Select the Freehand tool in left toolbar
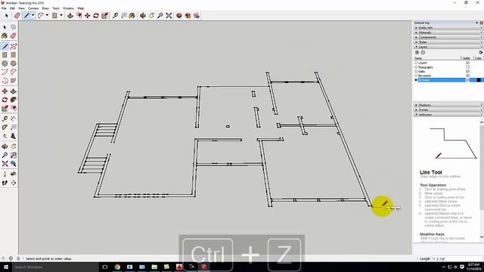This screenshot has width=484, height=272. click(x=14, y=46)
